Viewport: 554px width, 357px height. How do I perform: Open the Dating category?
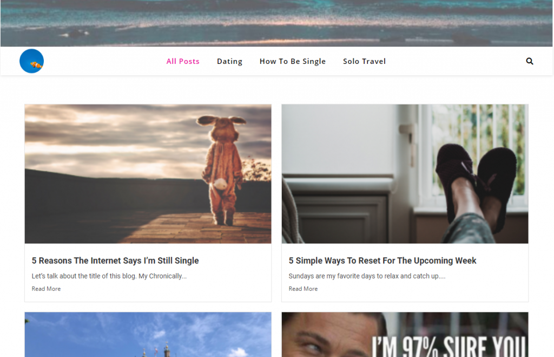coord(229,61)
